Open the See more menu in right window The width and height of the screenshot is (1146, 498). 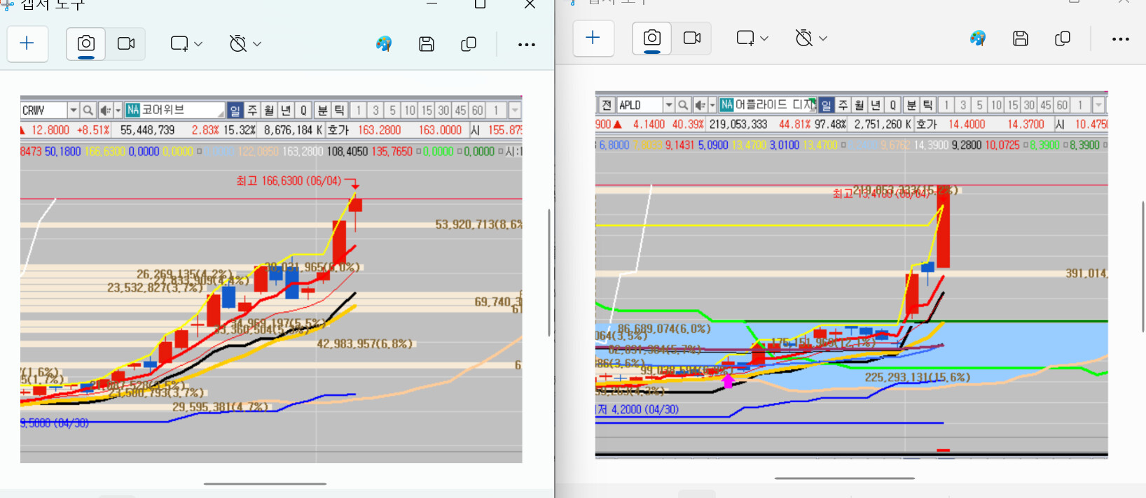(x=1121, y=38)
